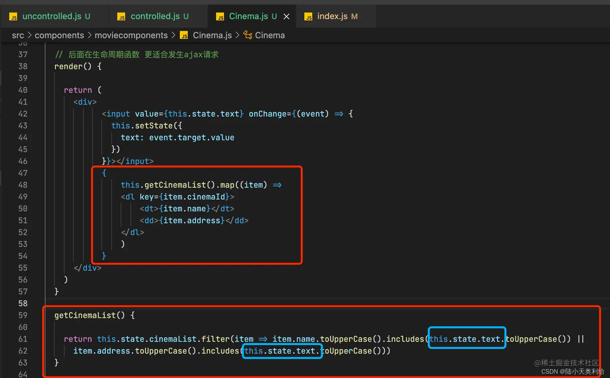Click the return keyword on line 40
Image resolution: width=610 pixels, height=378 pixels.
point(78,90)
